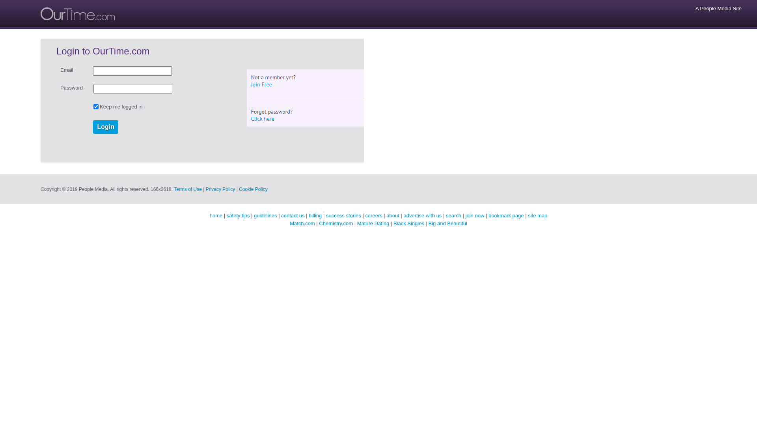The image size is (757, 426).
Task: Click A People Media Site text
Action: tap(718, 9)
